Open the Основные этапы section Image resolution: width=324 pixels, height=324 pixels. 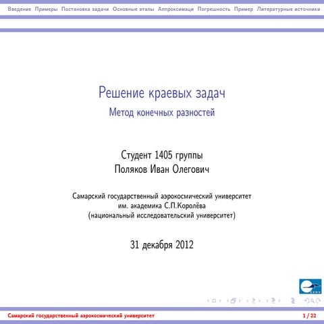(133, 9)
